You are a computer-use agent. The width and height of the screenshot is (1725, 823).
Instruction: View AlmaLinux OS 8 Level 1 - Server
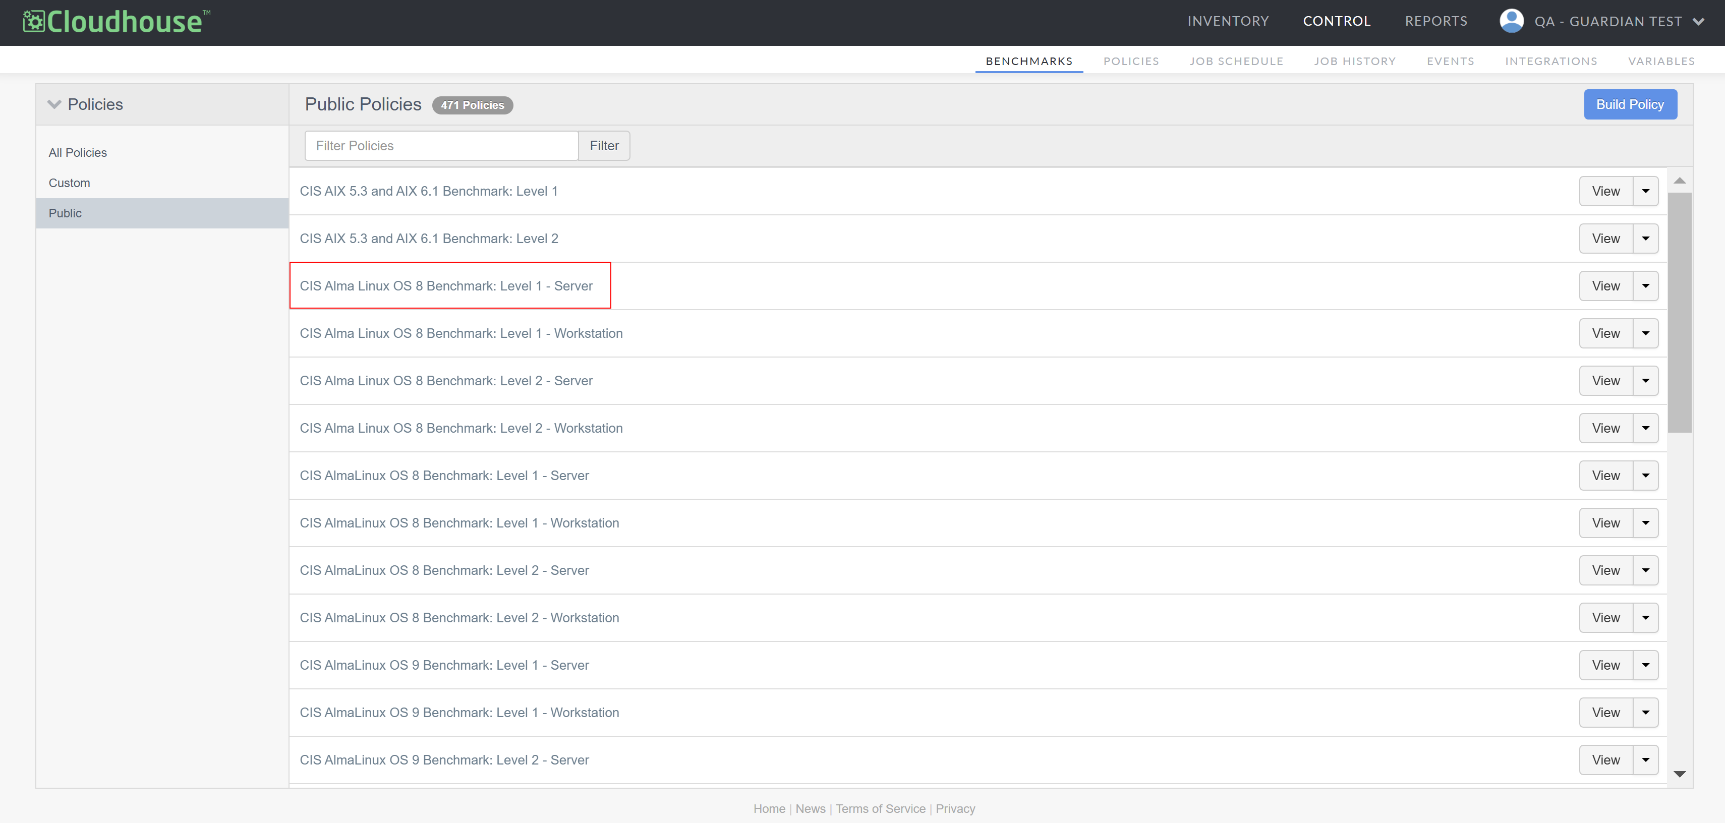(x=1606, y=476)
